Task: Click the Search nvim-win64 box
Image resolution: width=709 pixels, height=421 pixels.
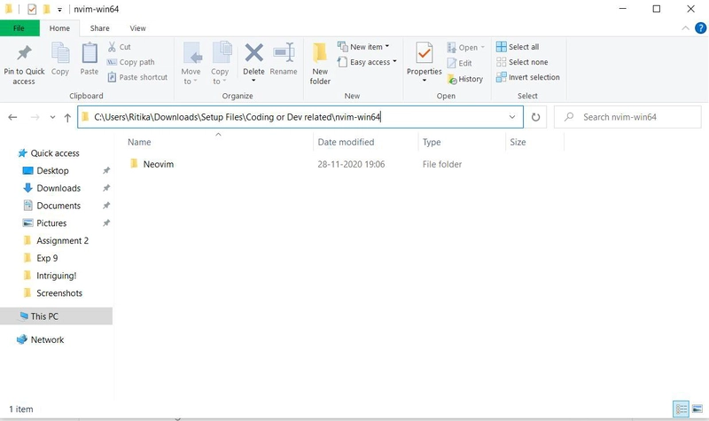Action: pyautogui.click(x=627, y=117)
